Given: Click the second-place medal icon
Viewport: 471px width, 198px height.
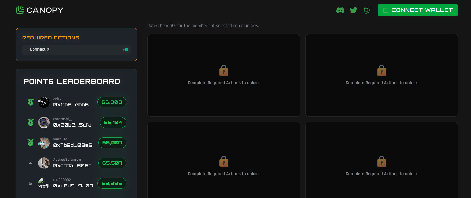Looking at the screenshot, I should point(31,122).
